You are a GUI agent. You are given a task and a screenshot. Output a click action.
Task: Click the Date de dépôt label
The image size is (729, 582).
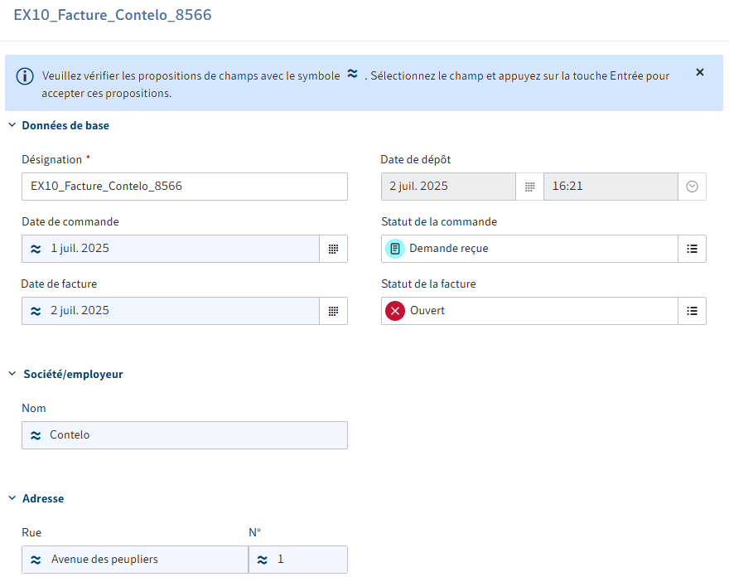click(x=416, y=159)
